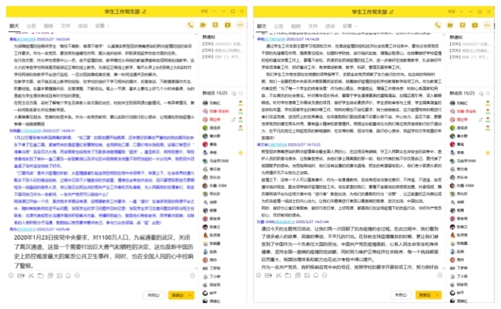Viewport: 501px width, 309px height.
Task: Open more options (…) in left window
Action: click(x=240, y=25)
